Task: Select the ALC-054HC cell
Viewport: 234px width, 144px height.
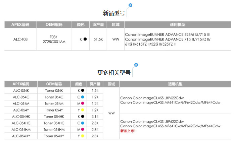Action: (21, 123)
